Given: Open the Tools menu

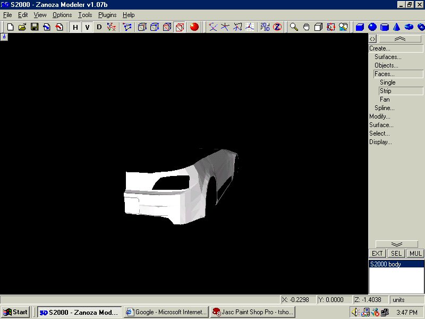Looking at the screenshot, I should 85,15.
